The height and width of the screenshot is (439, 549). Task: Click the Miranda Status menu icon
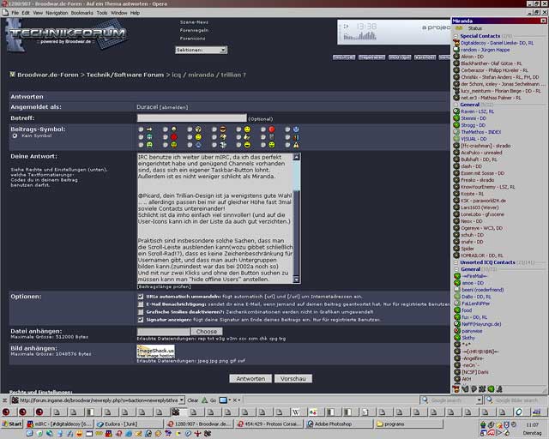point(459,28)
